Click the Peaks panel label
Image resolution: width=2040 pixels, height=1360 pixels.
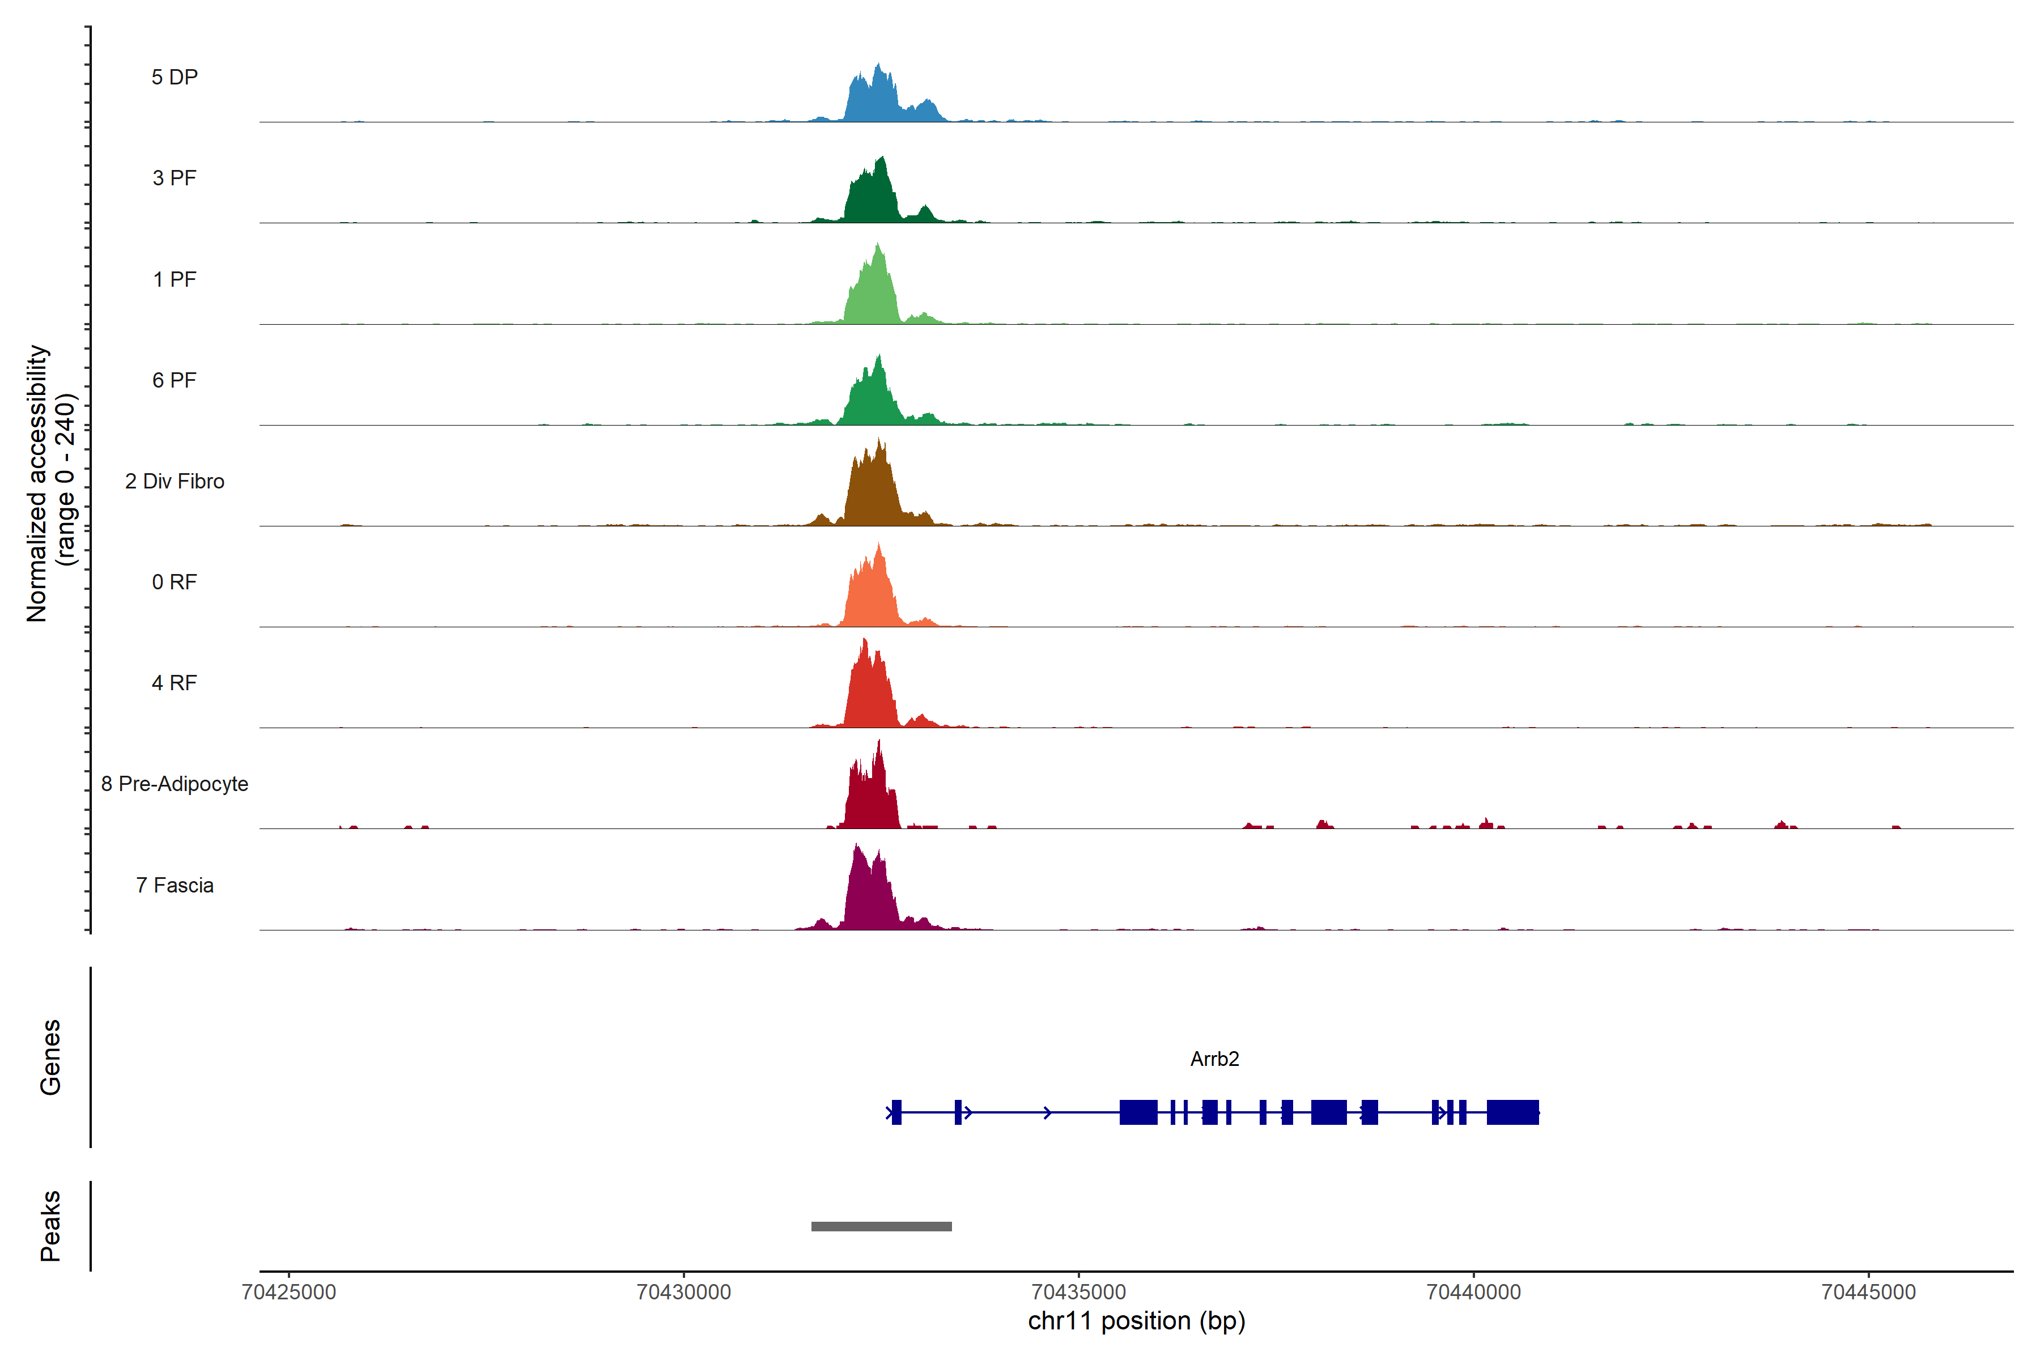click(50, 1226)
